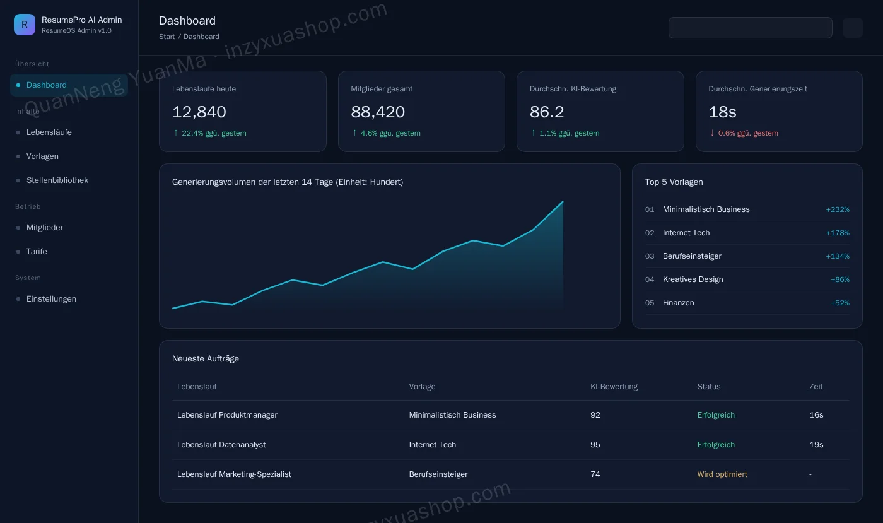Click the peak of the generation volume chart

click(563, 202)
